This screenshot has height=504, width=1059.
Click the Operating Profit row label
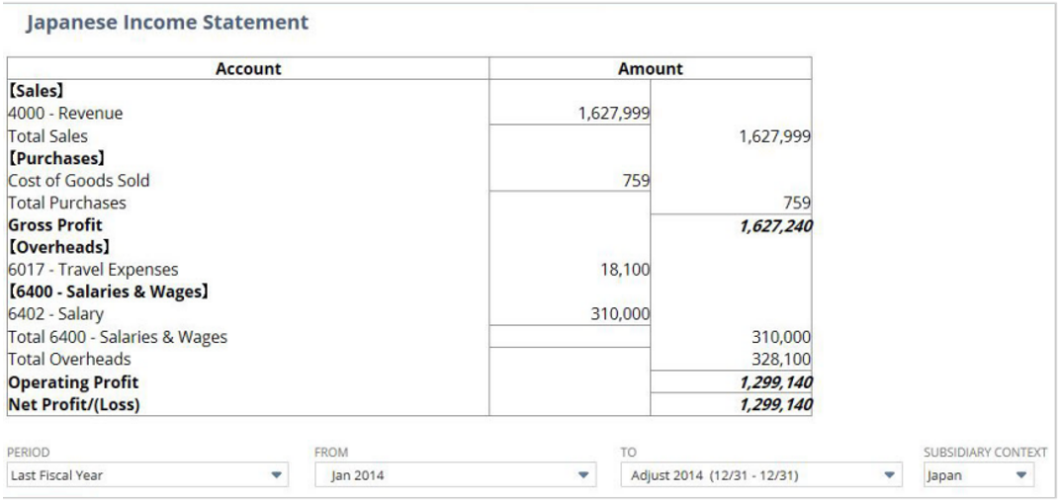73,381
